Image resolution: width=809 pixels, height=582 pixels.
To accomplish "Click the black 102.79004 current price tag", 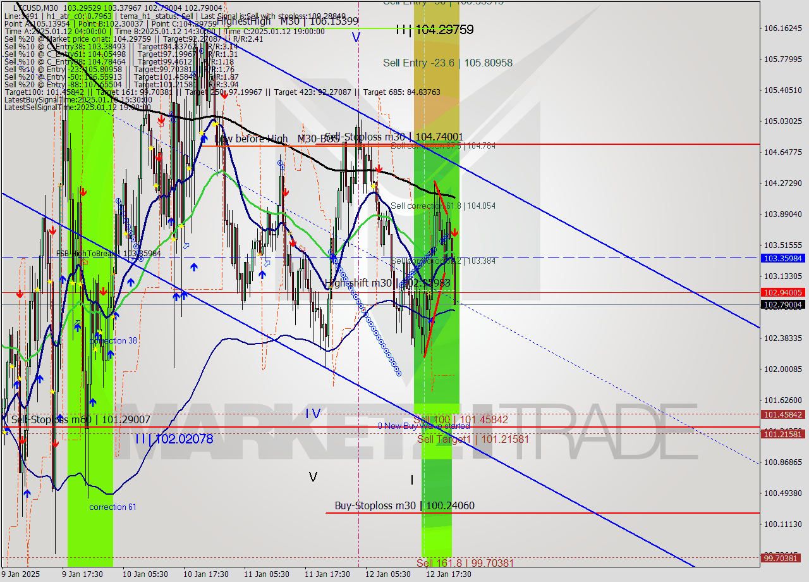I will point(783,304).
